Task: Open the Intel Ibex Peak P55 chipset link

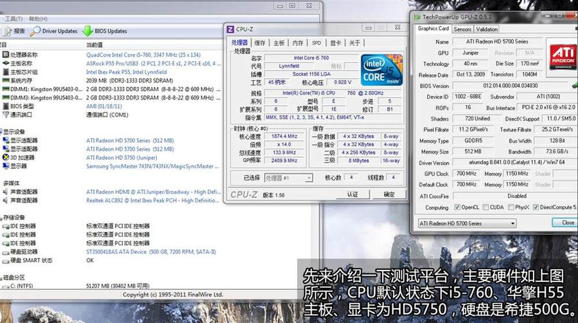Action: click(x=127, y=72)
